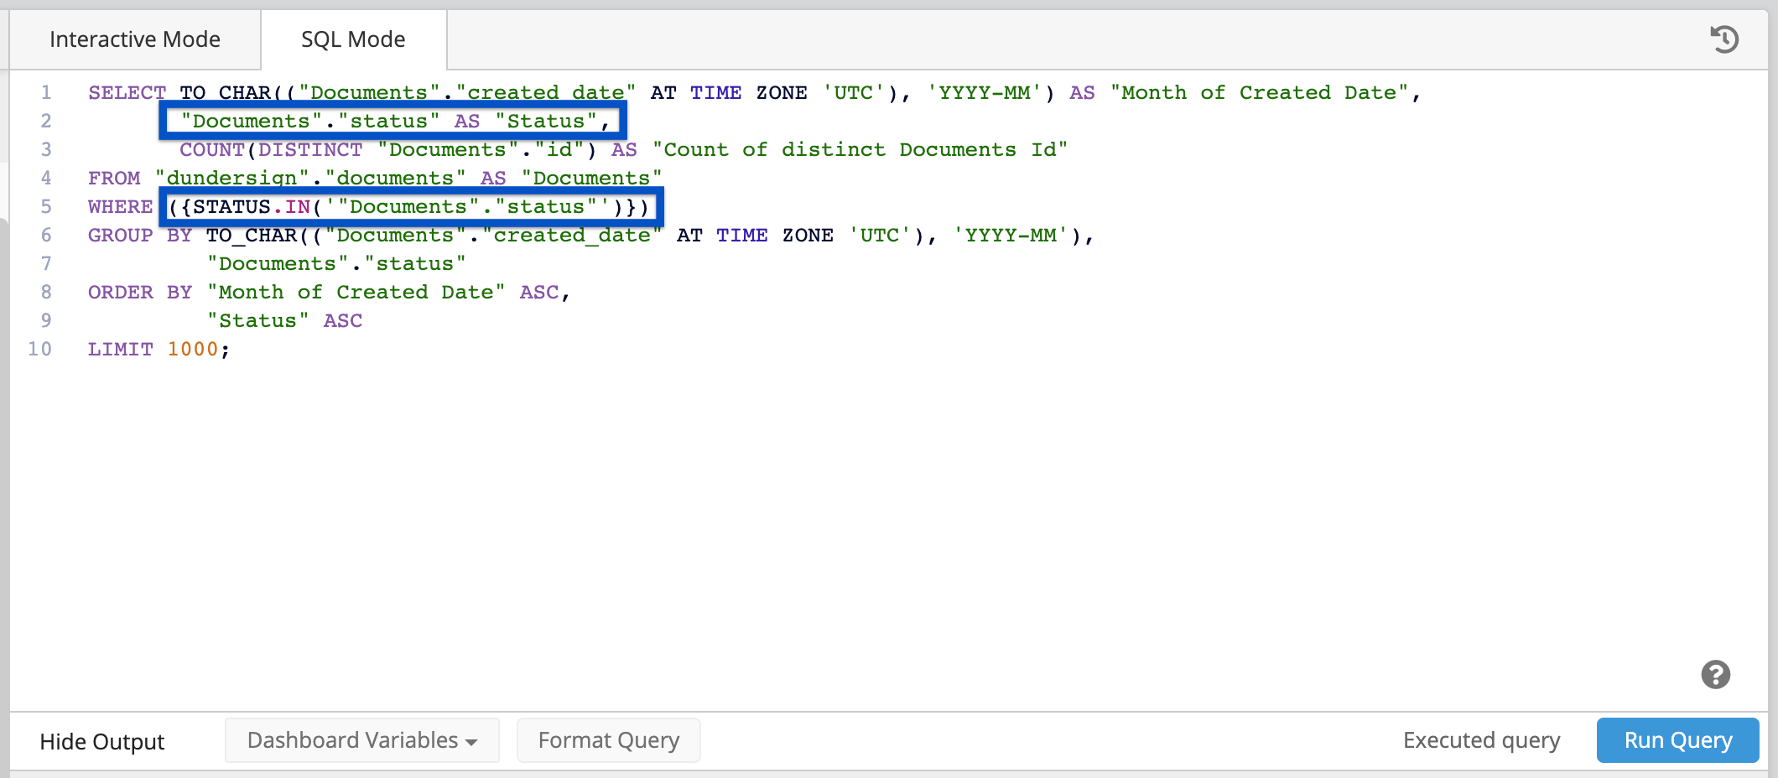Click "Documents"."status" on line 7
This screenshot has height=778, width=1778.
(x=336, y=263)
